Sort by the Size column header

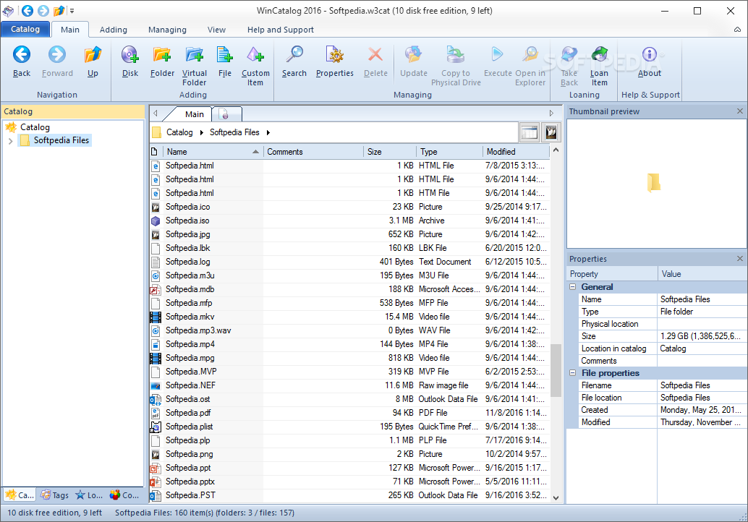coord(389,152)
